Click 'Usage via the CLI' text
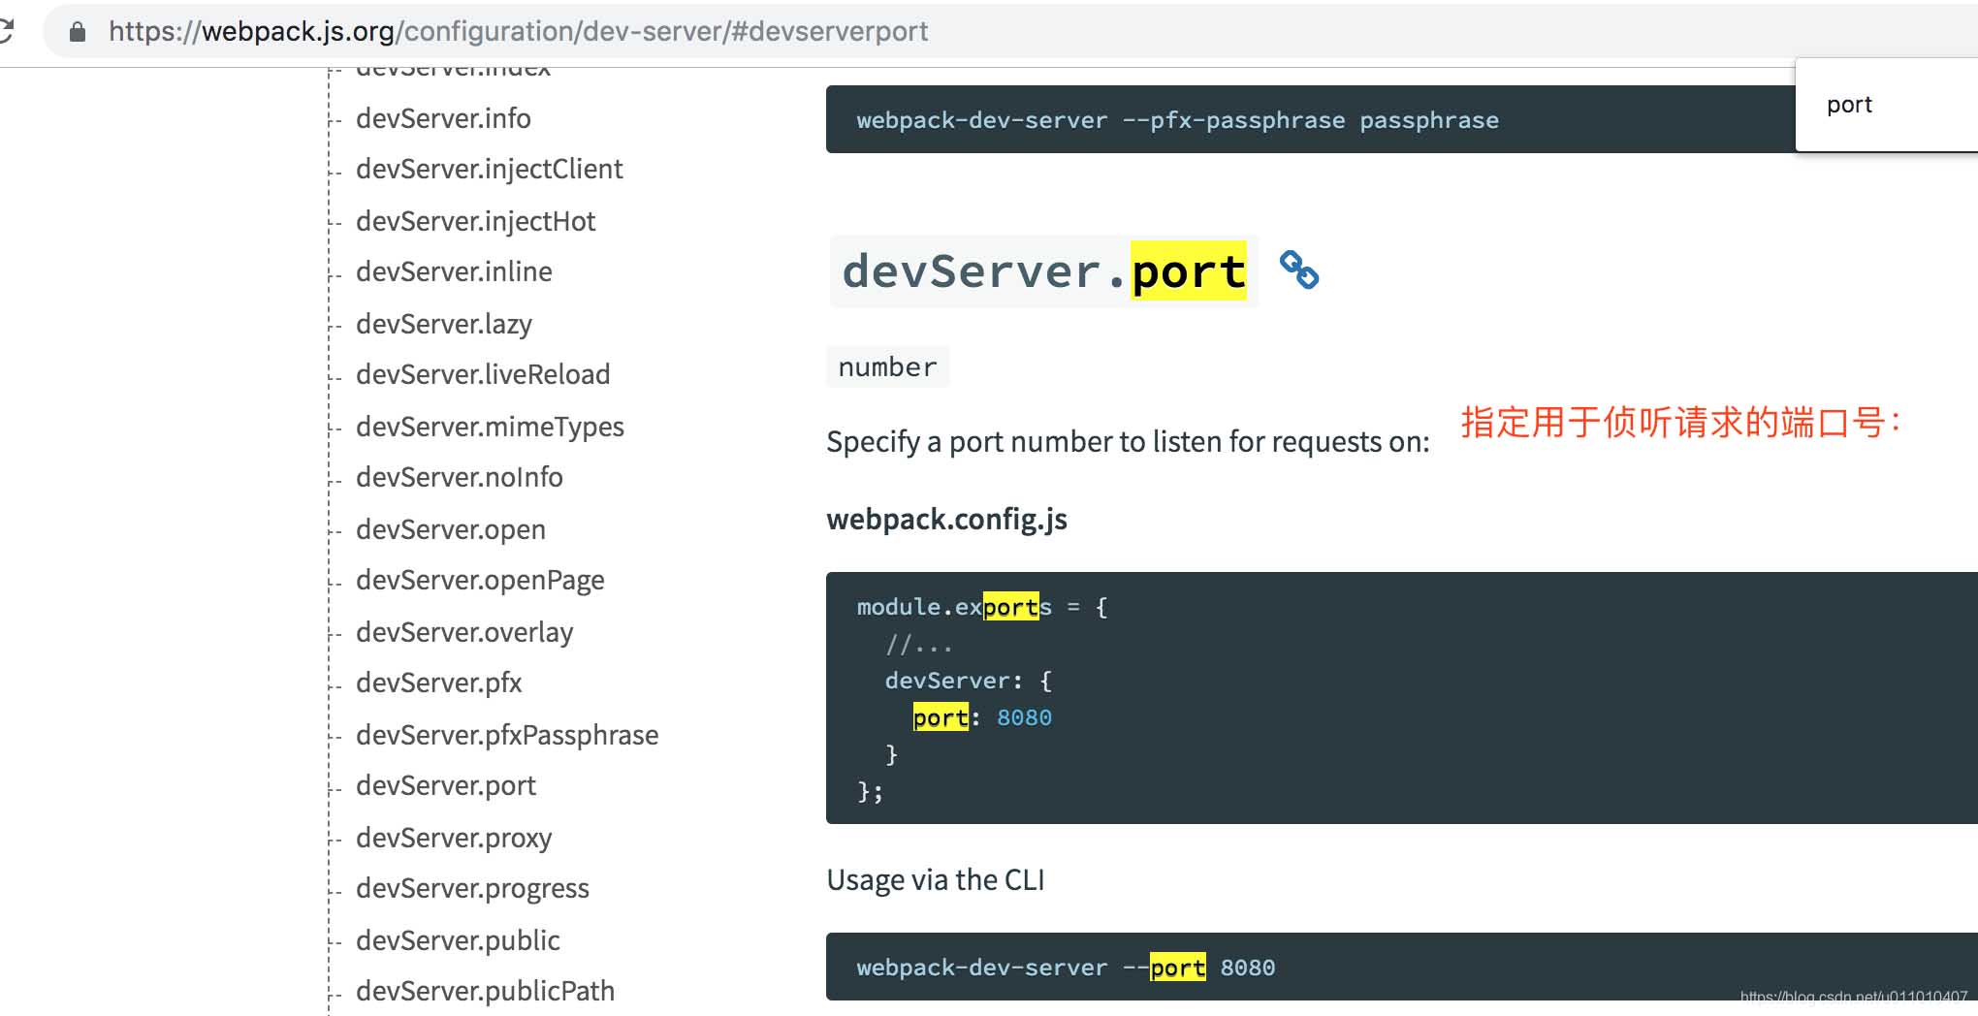Screen dimensions: 1978x1016 [936, 880]
